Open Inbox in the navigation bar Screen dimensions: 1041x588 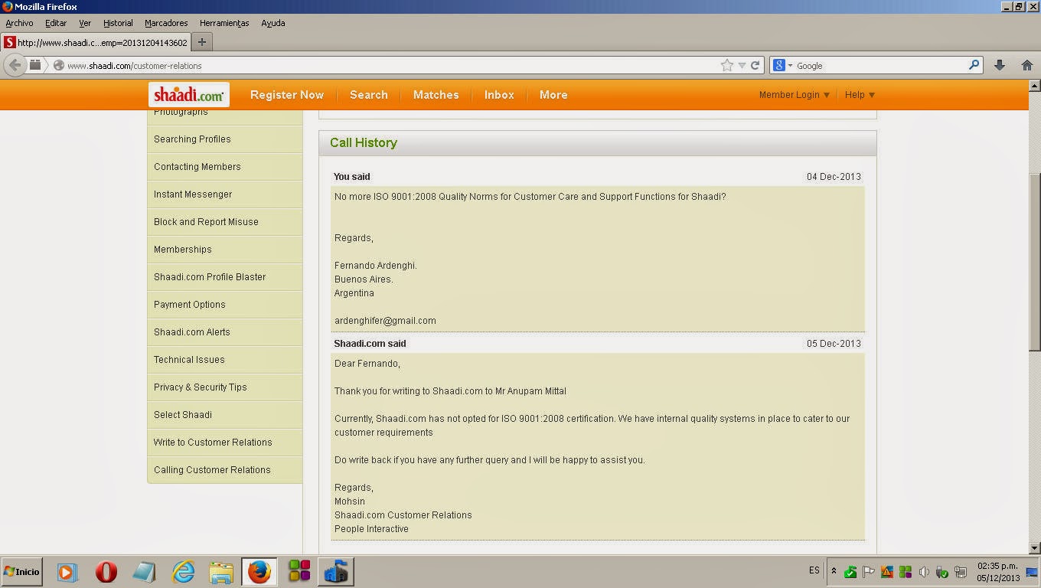tap(499, 95)
